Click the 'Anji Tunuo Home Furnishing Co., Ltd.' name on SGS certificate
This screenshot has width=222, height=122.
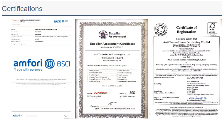click(112, 55)
